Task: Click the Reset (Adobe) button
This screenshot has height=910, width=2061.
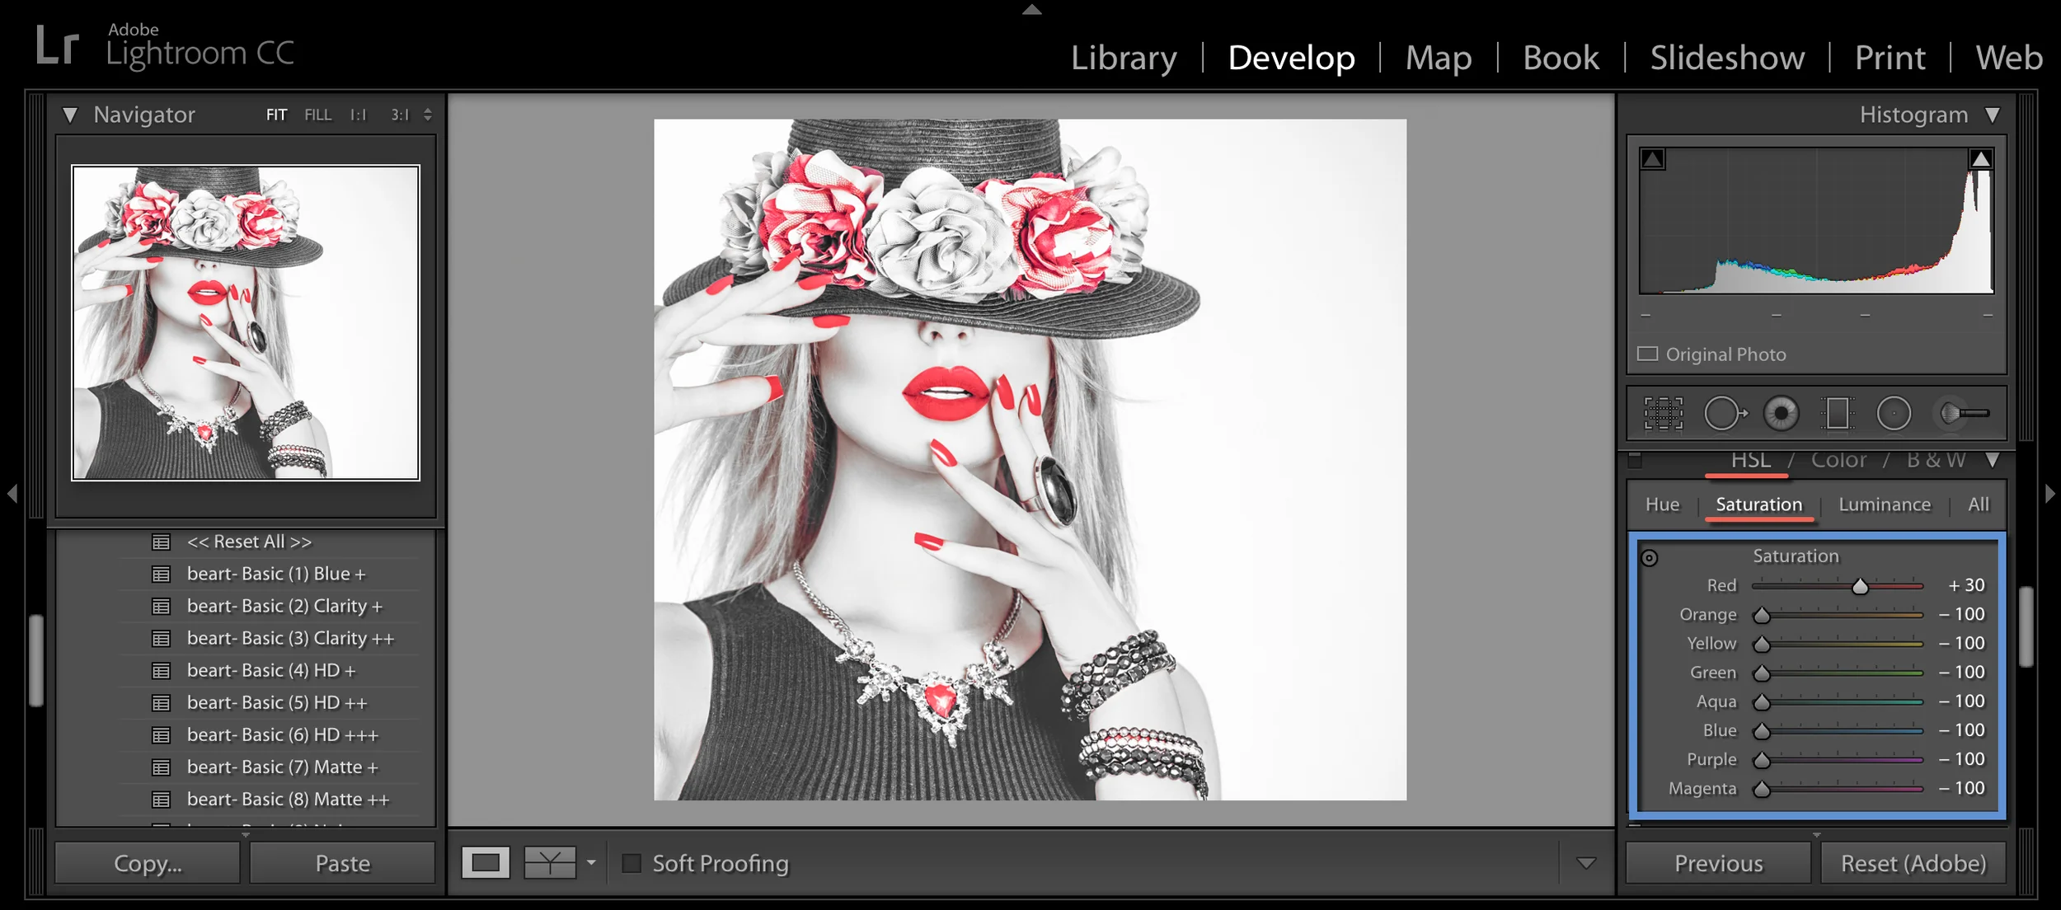Action: point(1913,863)
